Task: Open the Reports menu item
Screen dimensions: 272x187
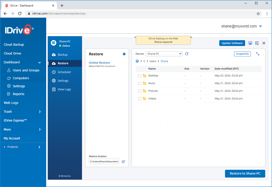Action: [x=18, y=94]
